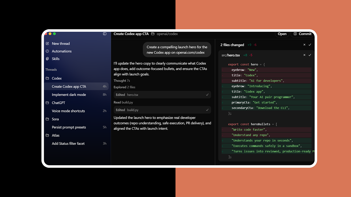Click the added line primaryCta: "Get started"

coord(267,102)
